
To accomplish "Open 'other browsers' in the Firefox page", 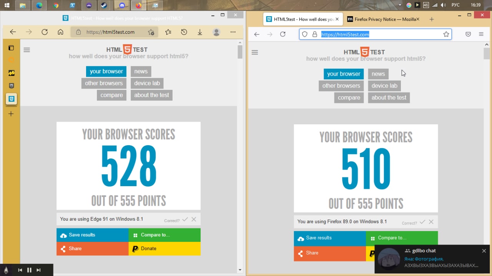I will [341, 86].
